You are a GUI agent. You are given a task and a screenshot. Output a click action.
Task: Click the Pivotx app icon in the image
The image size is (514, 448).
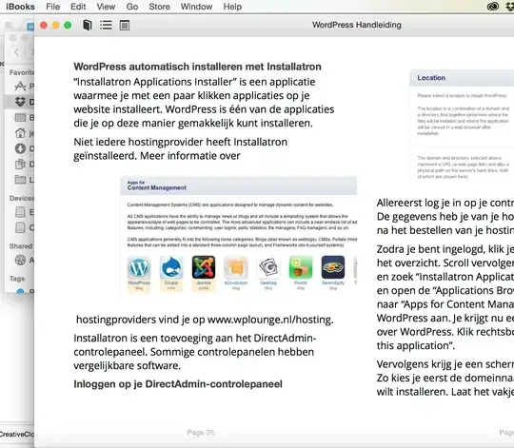click(301, 267)
